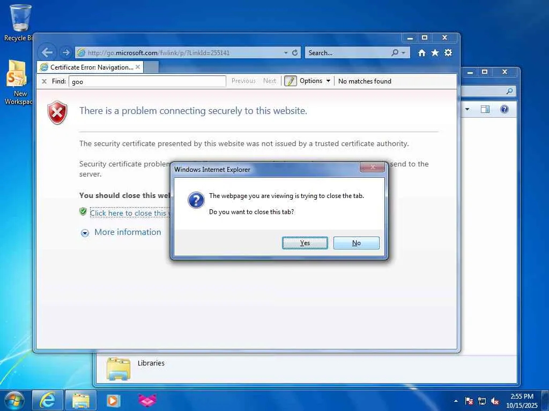This screenshot has height=411, width=549.
Task: Open the Find bar Options dropdown
Action: pyautogui.click(x=315, y=81)
